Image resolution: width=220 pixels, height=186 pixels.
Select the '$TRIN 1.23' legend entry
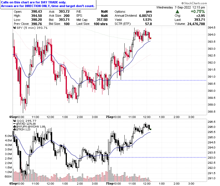tap(23, 130)
